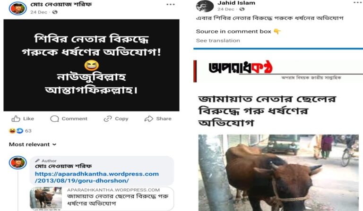This screenshot has width=363, height=211.
Task: Open the reaction emoji count 63
Action: [x=20, y=131]
